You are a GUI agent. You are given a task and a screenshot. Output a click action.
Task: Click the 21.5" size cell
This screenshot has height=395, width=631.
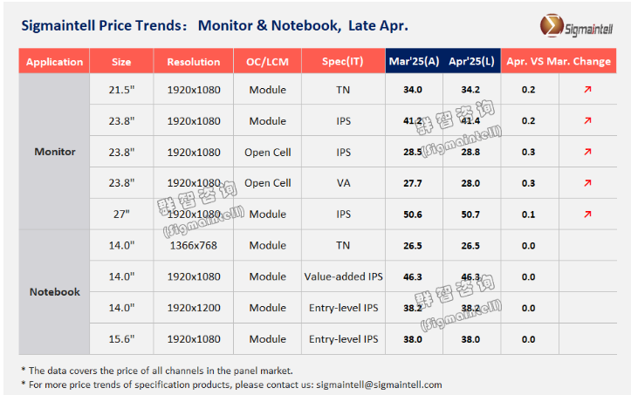[121, 90]
